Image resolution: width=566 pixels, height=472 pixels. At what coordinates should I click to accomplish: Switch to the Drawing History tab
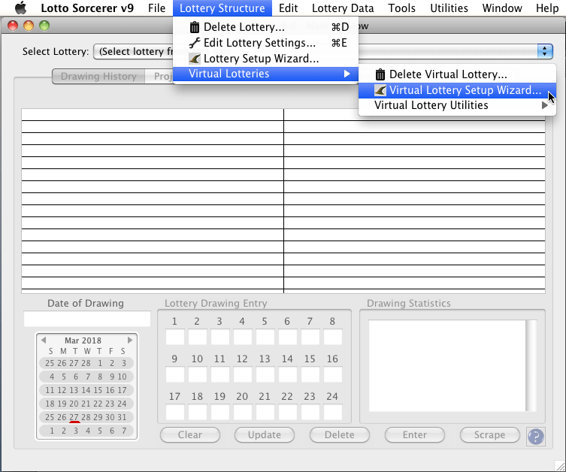(98, 77)
